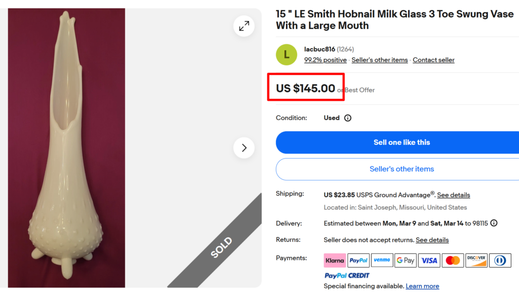The height and width of the screenshot is (298, 519).
Task: Click the Discover card icon
Action: 476,260
